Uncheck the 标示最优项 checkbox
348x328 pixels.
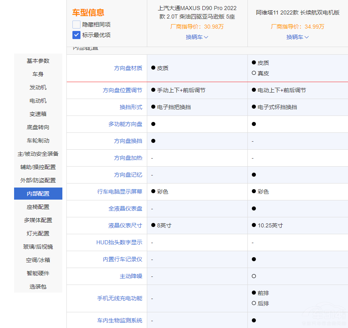pyautogui.click(x=76, y=35)
